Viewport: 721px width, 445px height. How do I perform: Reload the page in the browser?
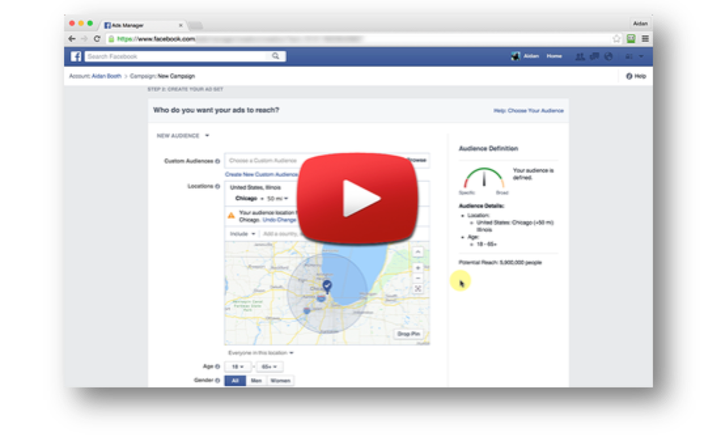[x=97, y=39]
